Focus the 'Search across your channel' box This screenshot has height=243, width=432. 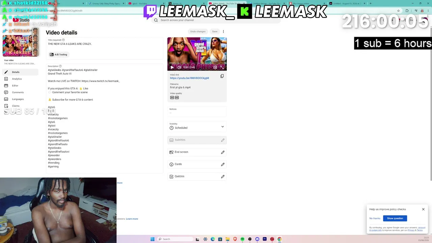216,20
